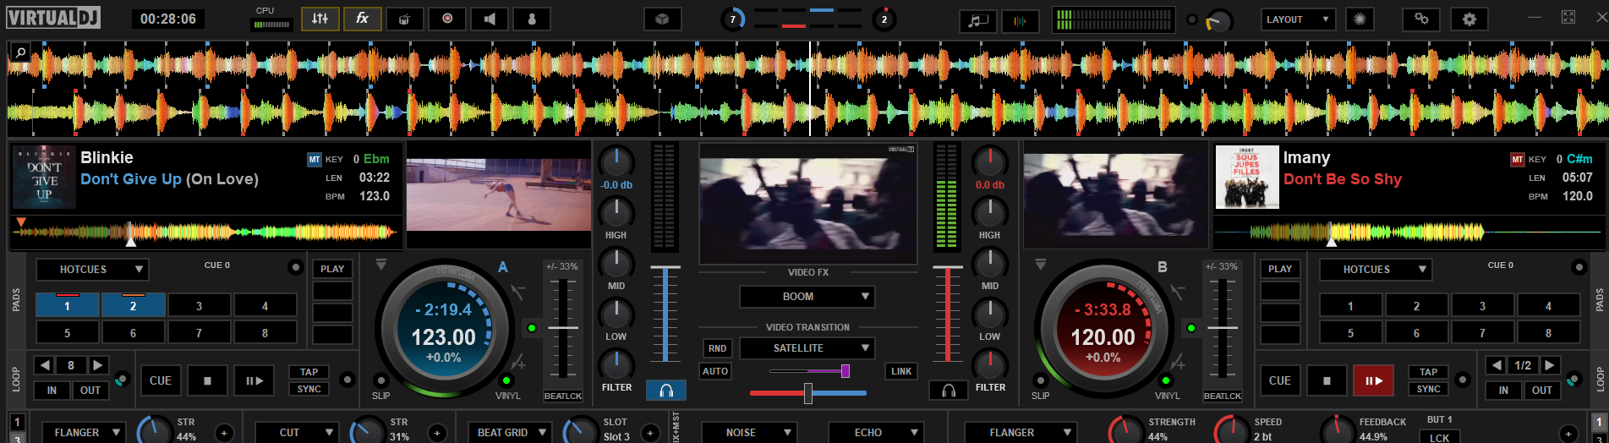Toggle deck A BEATLCK

(x=563, y=396)
